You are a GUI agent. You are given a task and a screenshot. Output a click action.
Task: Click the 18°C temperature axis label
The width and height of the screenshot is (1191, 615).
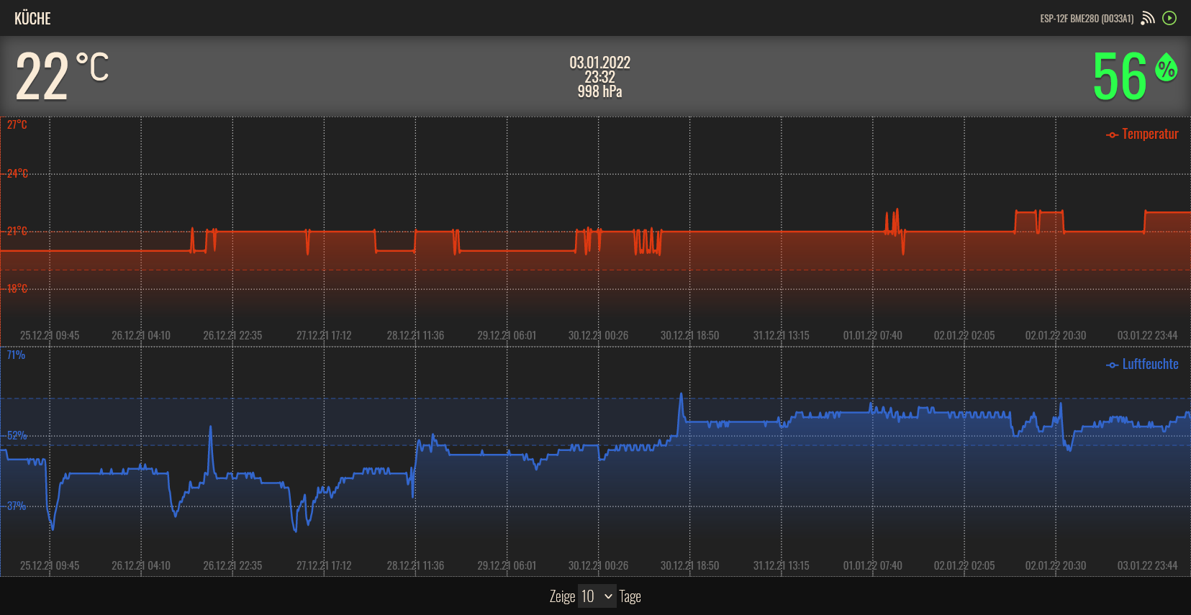coord(17,288)
